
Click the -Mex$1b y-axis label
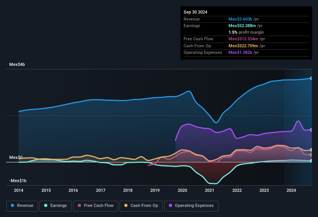(18, 181)
